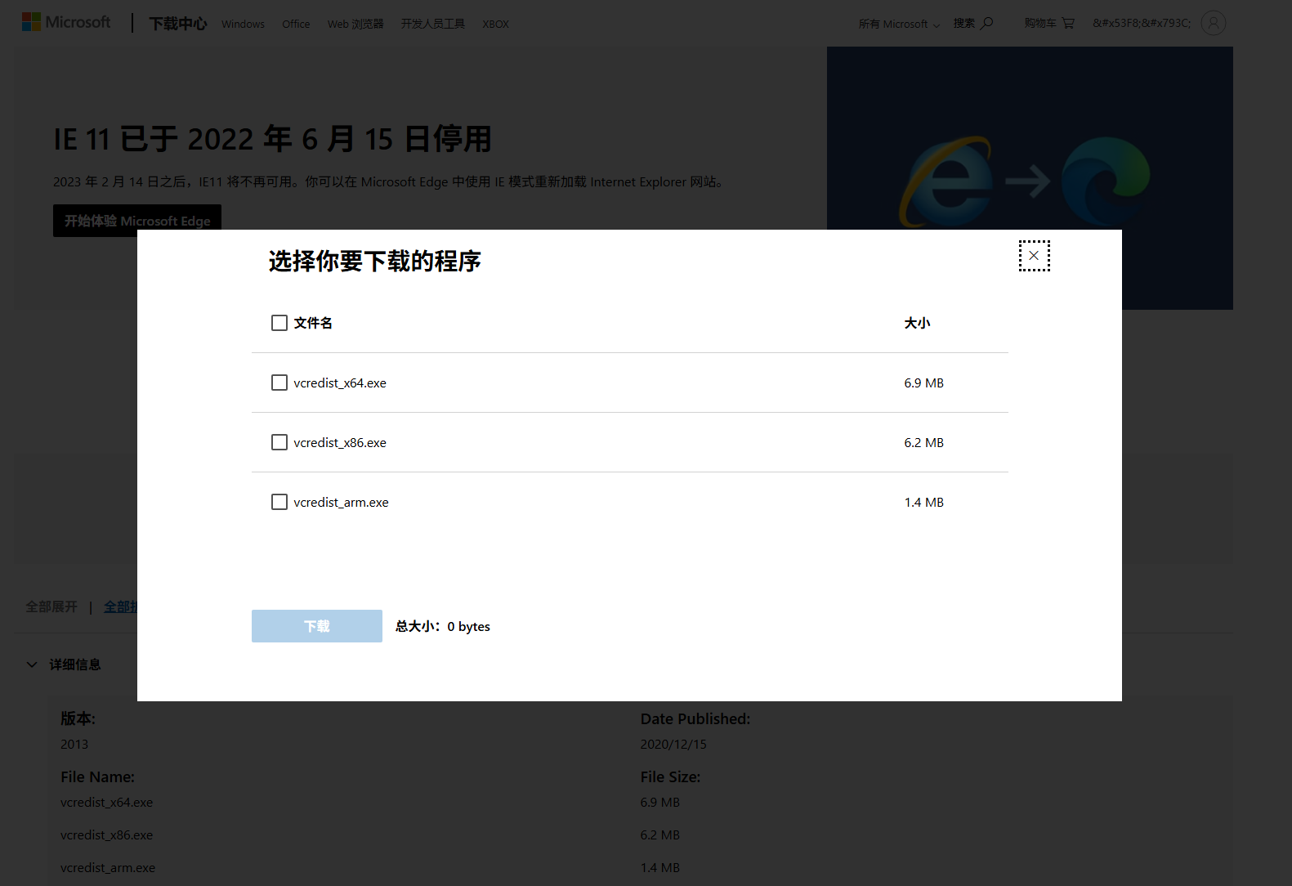The image size is (1292, 886).
Task: Click the 6.2 MB size in dialog
Action: [x=924, y=442]
